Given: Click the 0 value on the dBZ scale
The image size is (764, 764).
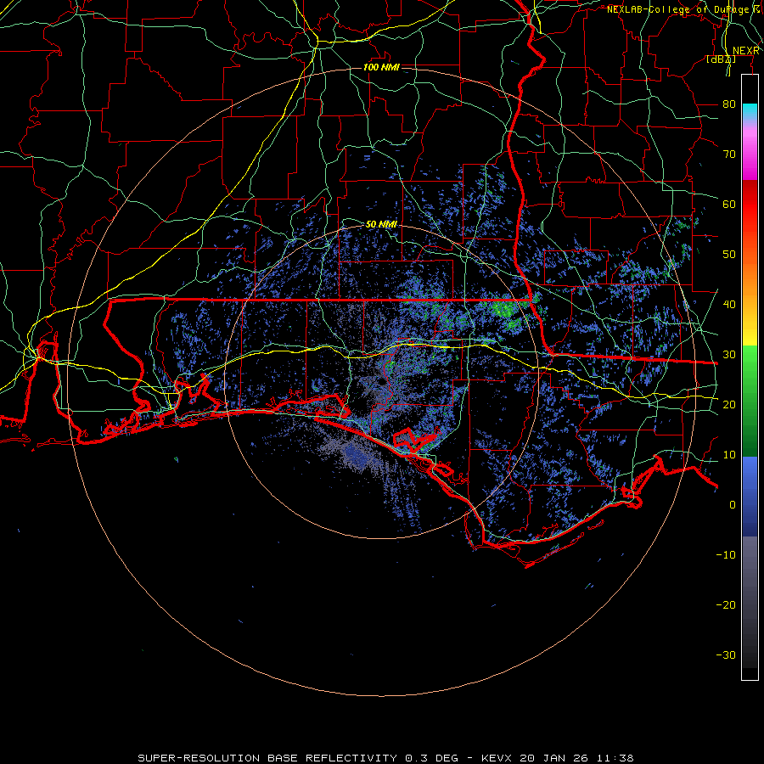Looking at the screenshot, I should tap(733, 505).
